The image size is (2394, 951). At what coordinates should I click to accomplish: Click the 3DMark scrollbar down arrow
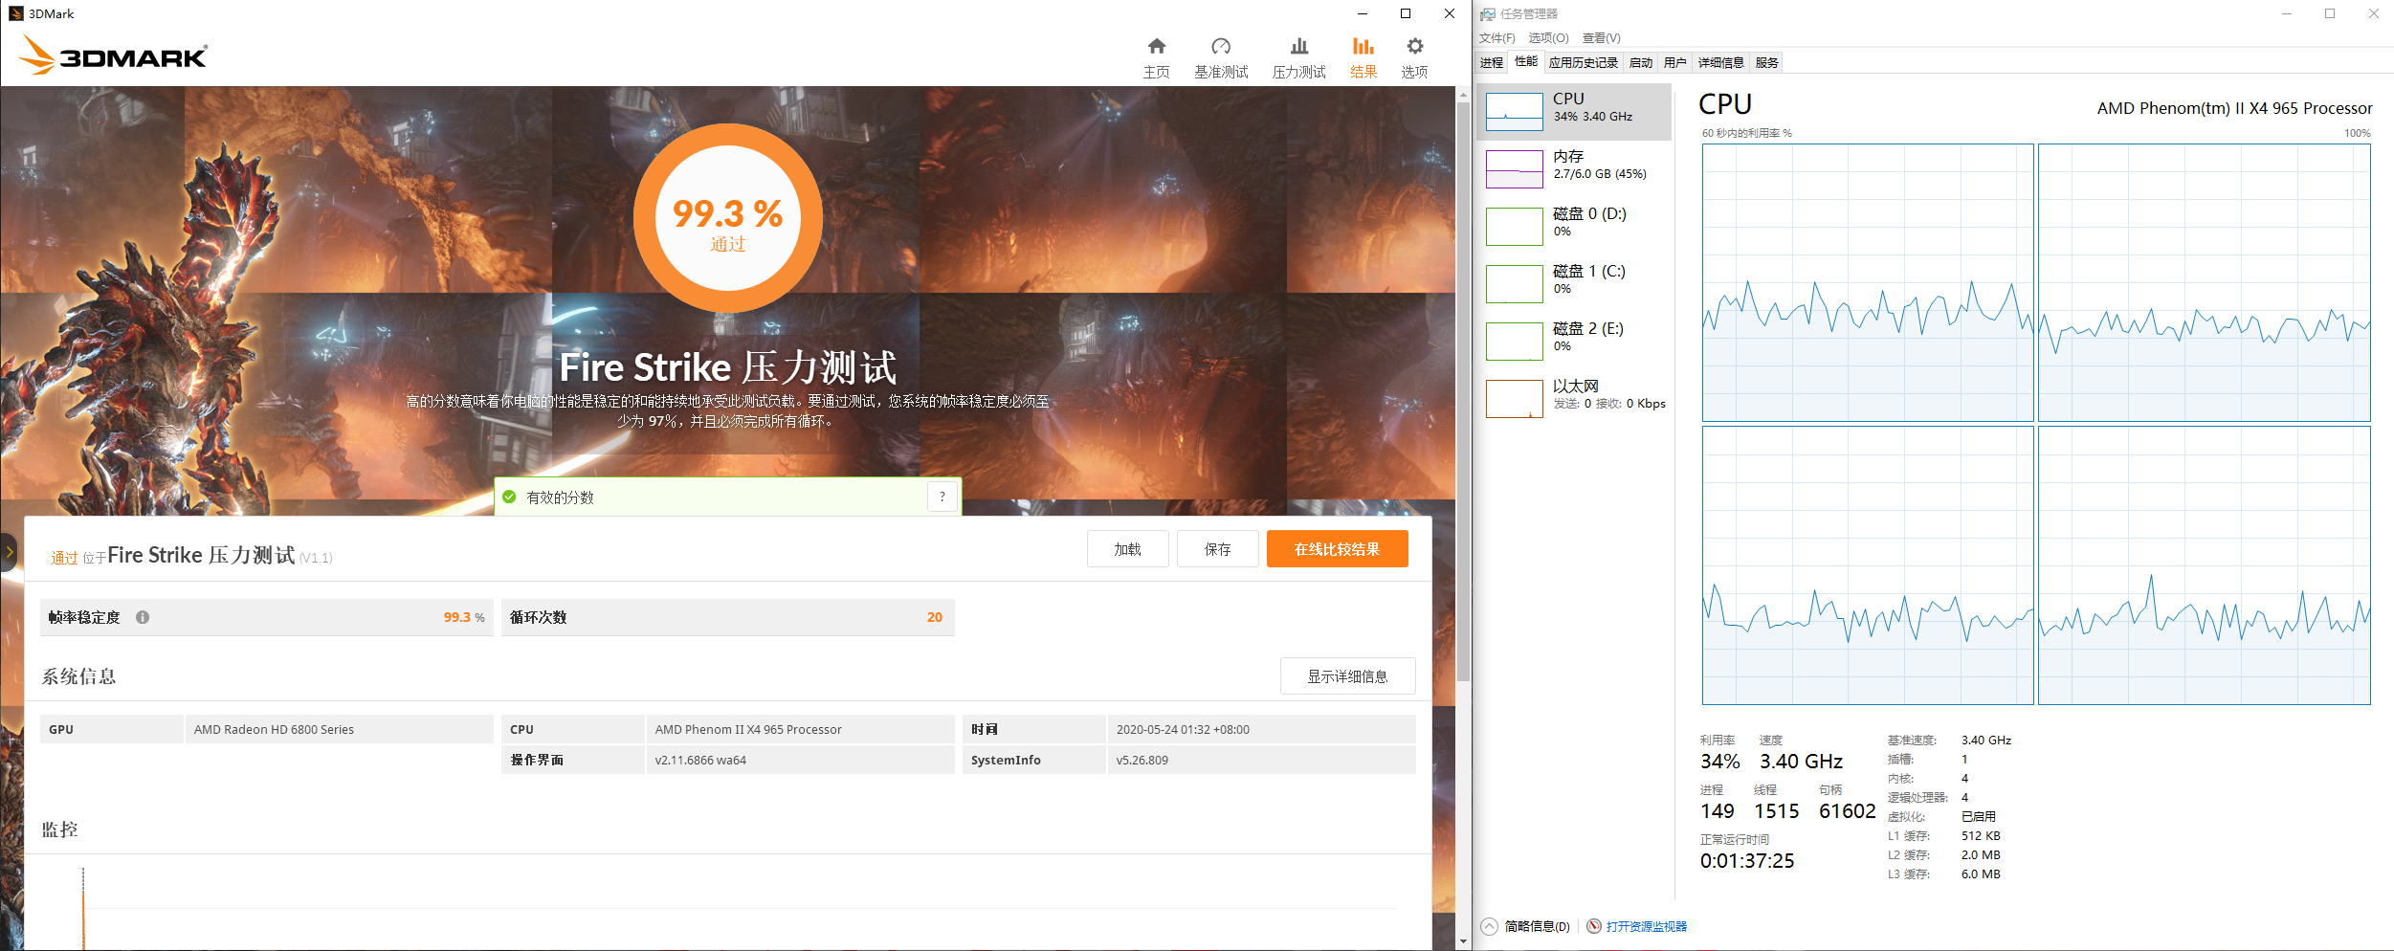pyautogui.click(x=1463, y=941)
